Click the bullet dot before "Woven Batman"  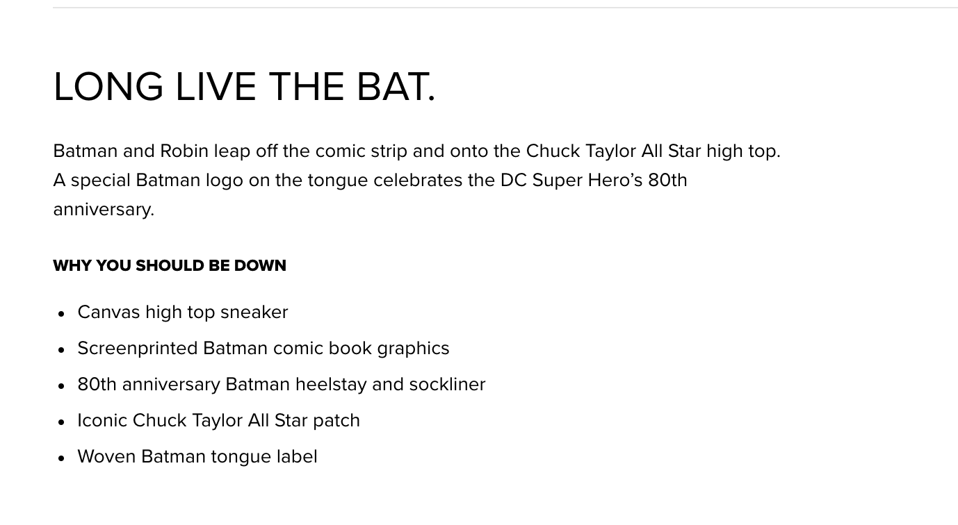point(62,458)
